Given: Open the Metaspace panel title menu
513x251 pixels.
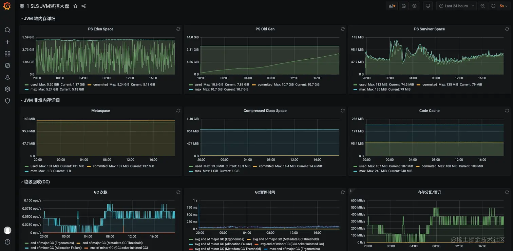Looking at the screenshot, I should [x=101, y=111].
